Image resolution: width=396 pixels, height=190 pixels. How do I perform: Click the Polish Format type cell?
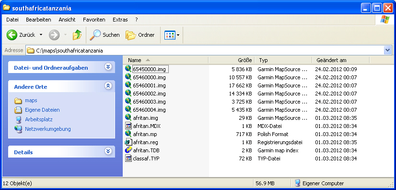tap(273, 134)
